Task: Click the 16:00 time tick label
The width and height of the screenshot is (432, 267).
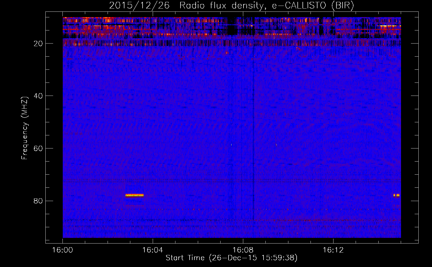Action: click(x=62, y=250)
